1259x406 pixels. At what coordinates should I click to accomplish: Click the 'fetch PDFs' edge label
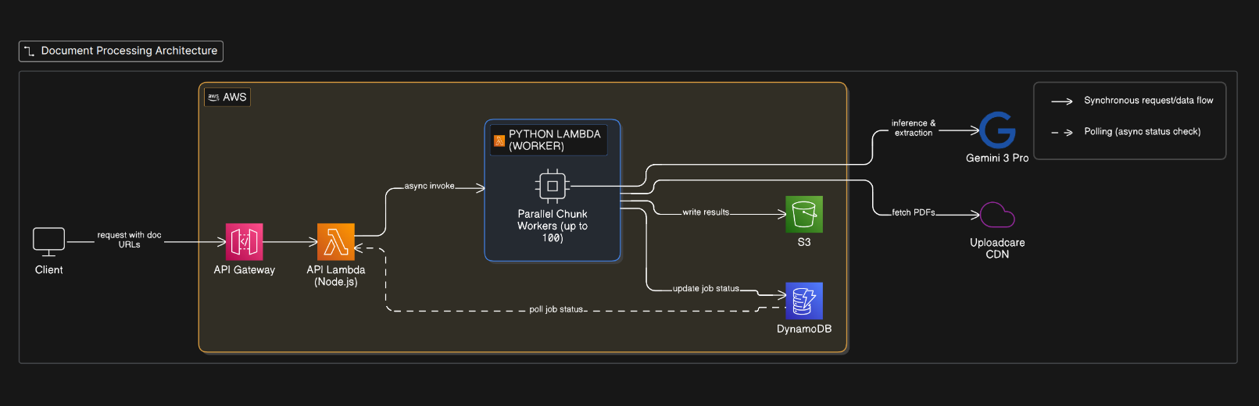pyautogui.click(x=914, y=212)
